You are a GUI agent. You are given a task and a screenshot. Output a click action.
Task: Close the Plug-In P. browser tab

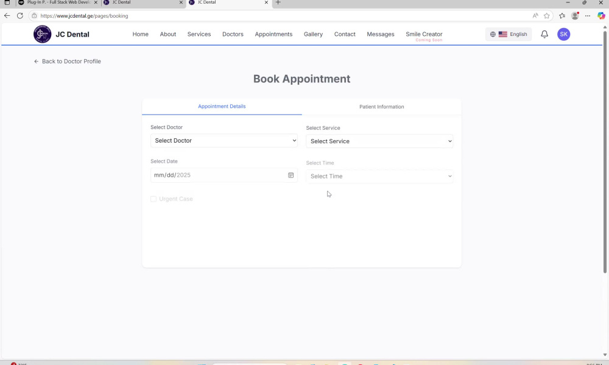96,2
